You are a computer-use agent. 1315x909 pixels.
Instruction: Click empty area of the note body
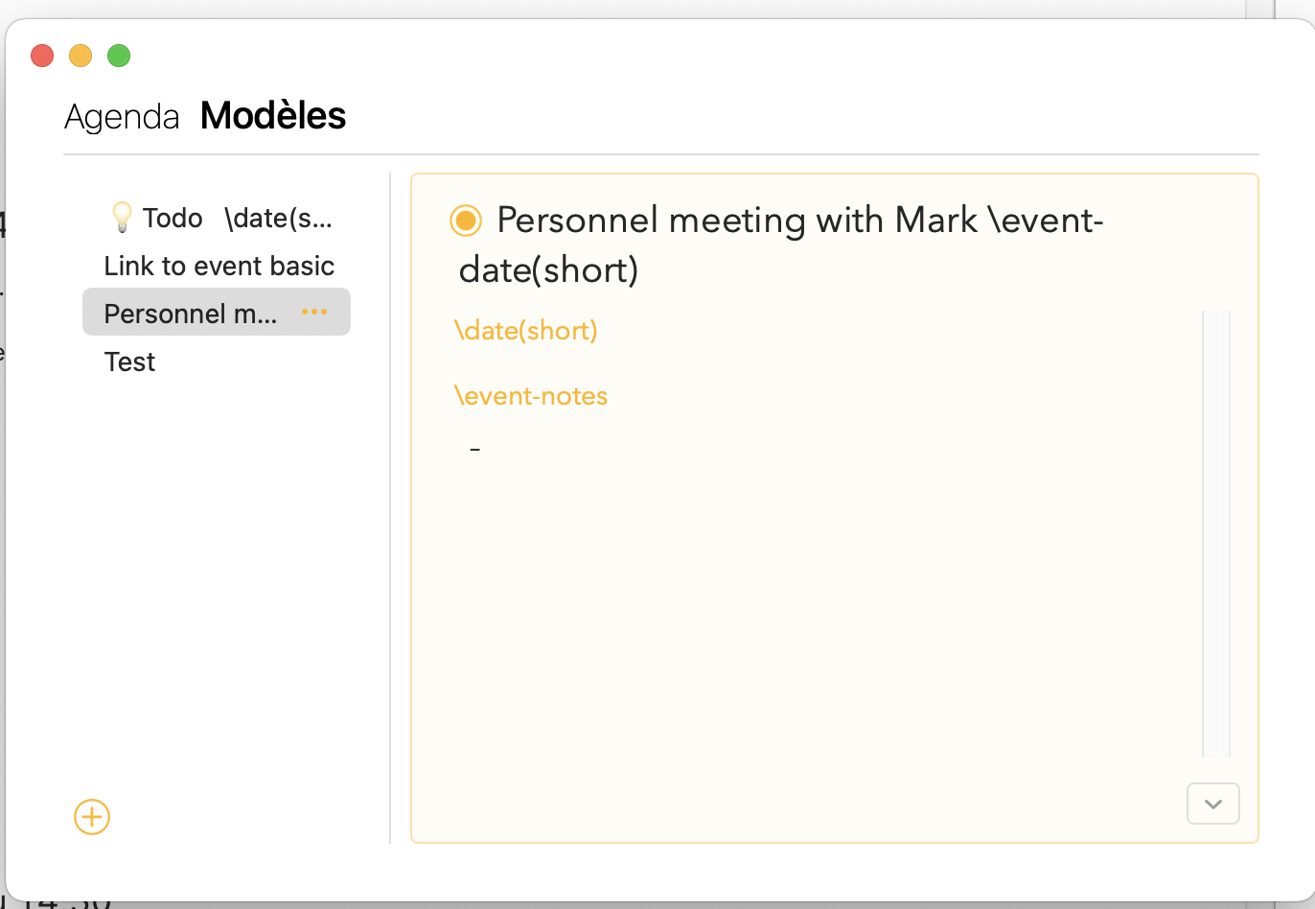tap(805, 623)
